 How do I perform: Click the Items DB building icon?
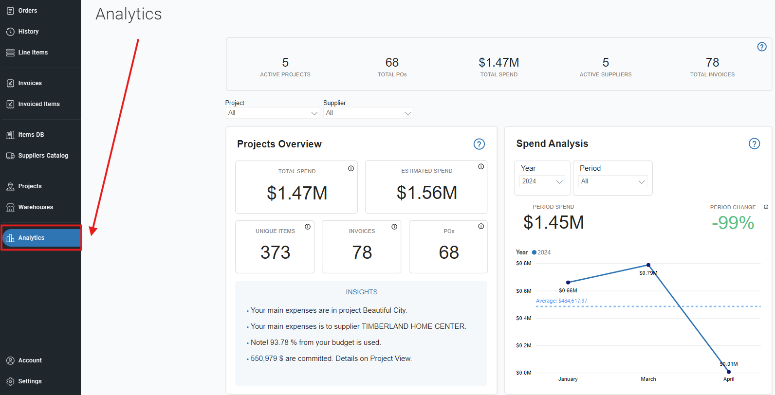tap(10, 135)
